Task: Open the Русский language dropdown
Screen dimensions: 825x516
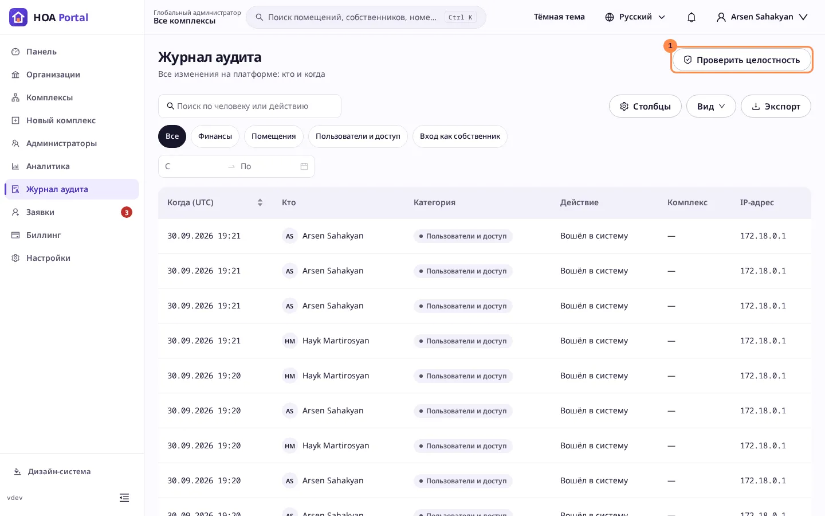Action: point(635,17)
